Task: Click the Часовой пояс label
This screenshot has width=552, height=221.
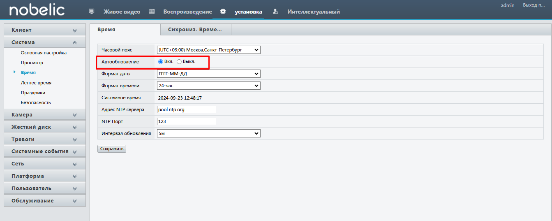Action: pyautogui.click(x=117, y=50)
